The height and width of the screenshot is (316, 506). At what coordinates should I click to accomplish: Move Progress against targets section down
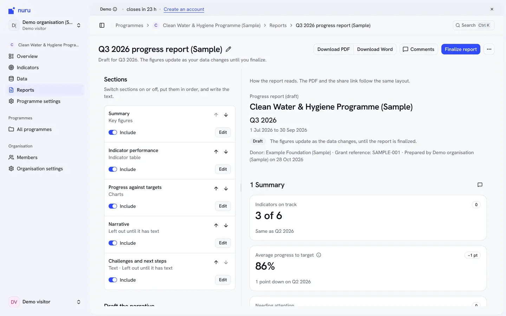(x=226, y=189)
